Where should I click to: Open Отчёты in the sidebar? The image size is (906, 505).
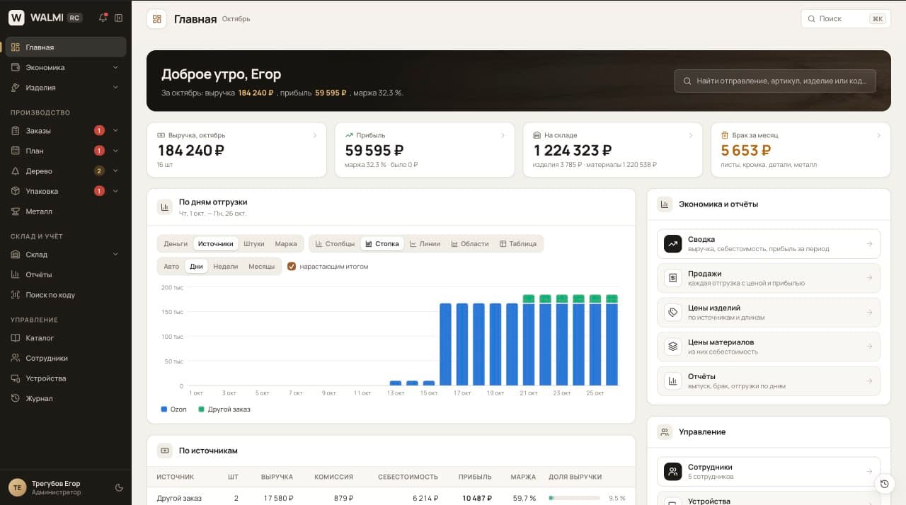point(66,274)
